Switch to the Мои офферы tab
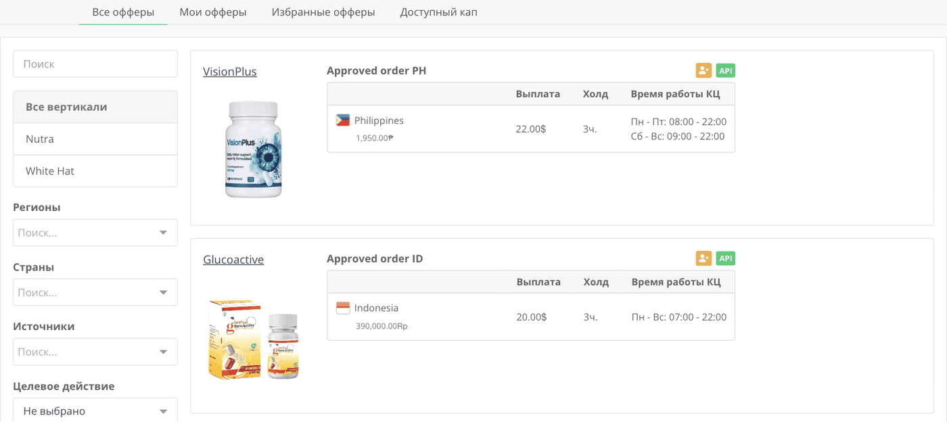 coord(213,12)
